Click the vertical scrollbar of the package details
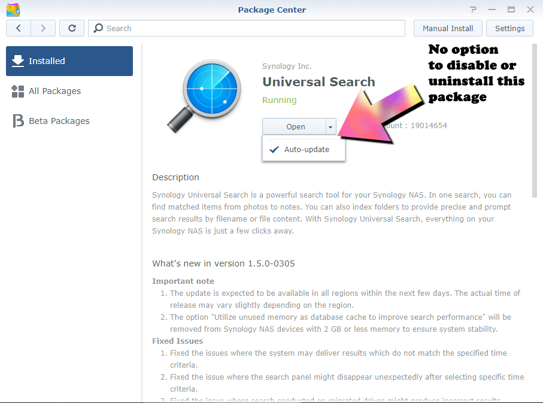This screenshot has width=543, height=403. (x=535, y=120)
